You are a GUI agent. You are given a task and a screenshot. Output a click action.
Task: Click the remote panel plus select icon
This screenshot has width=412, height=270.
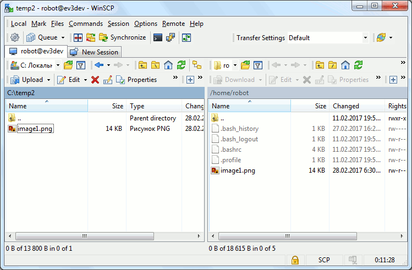click(393, 80)
